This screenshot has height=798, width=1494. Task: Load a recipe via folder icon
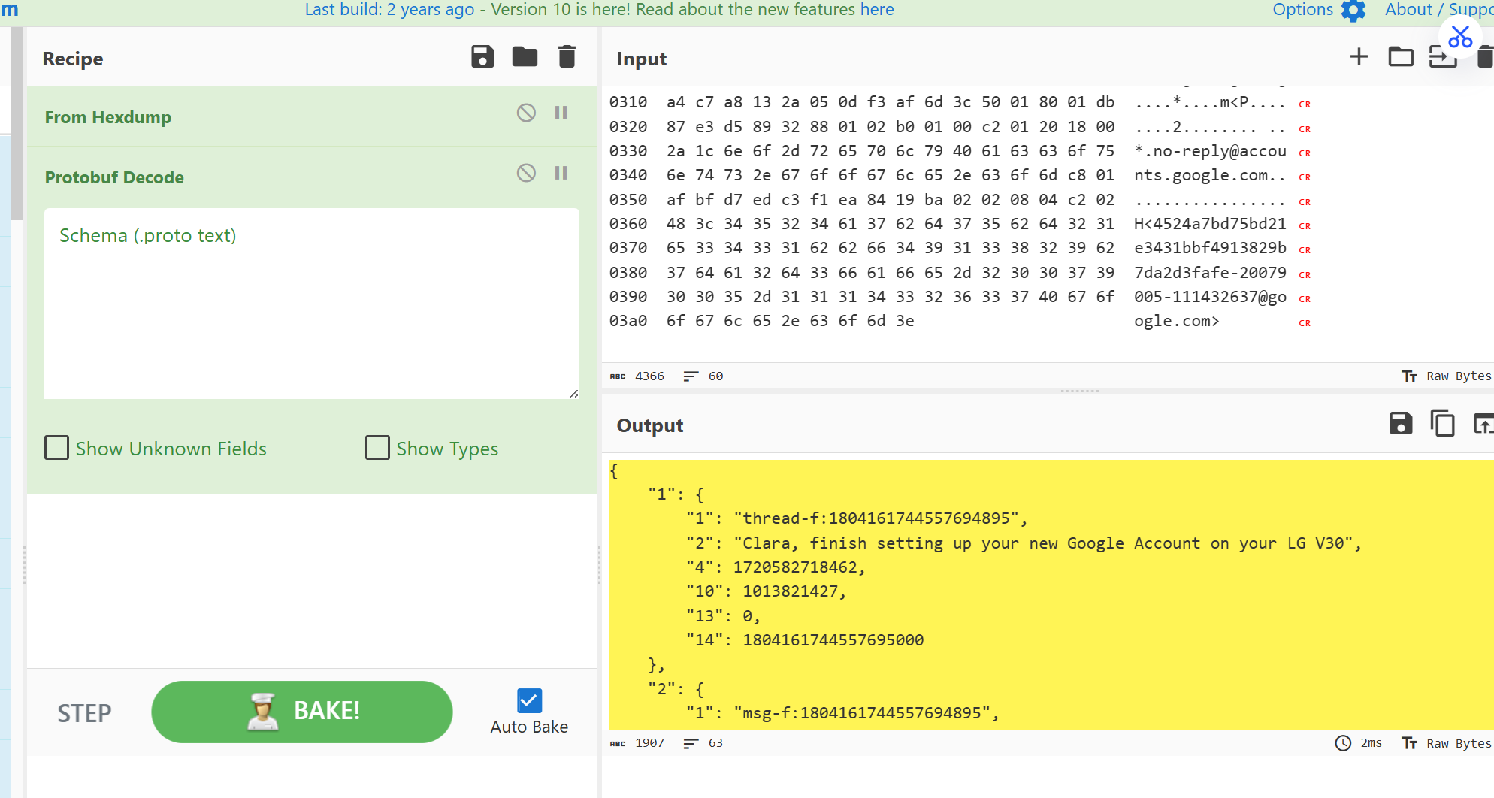click(525, 57)
